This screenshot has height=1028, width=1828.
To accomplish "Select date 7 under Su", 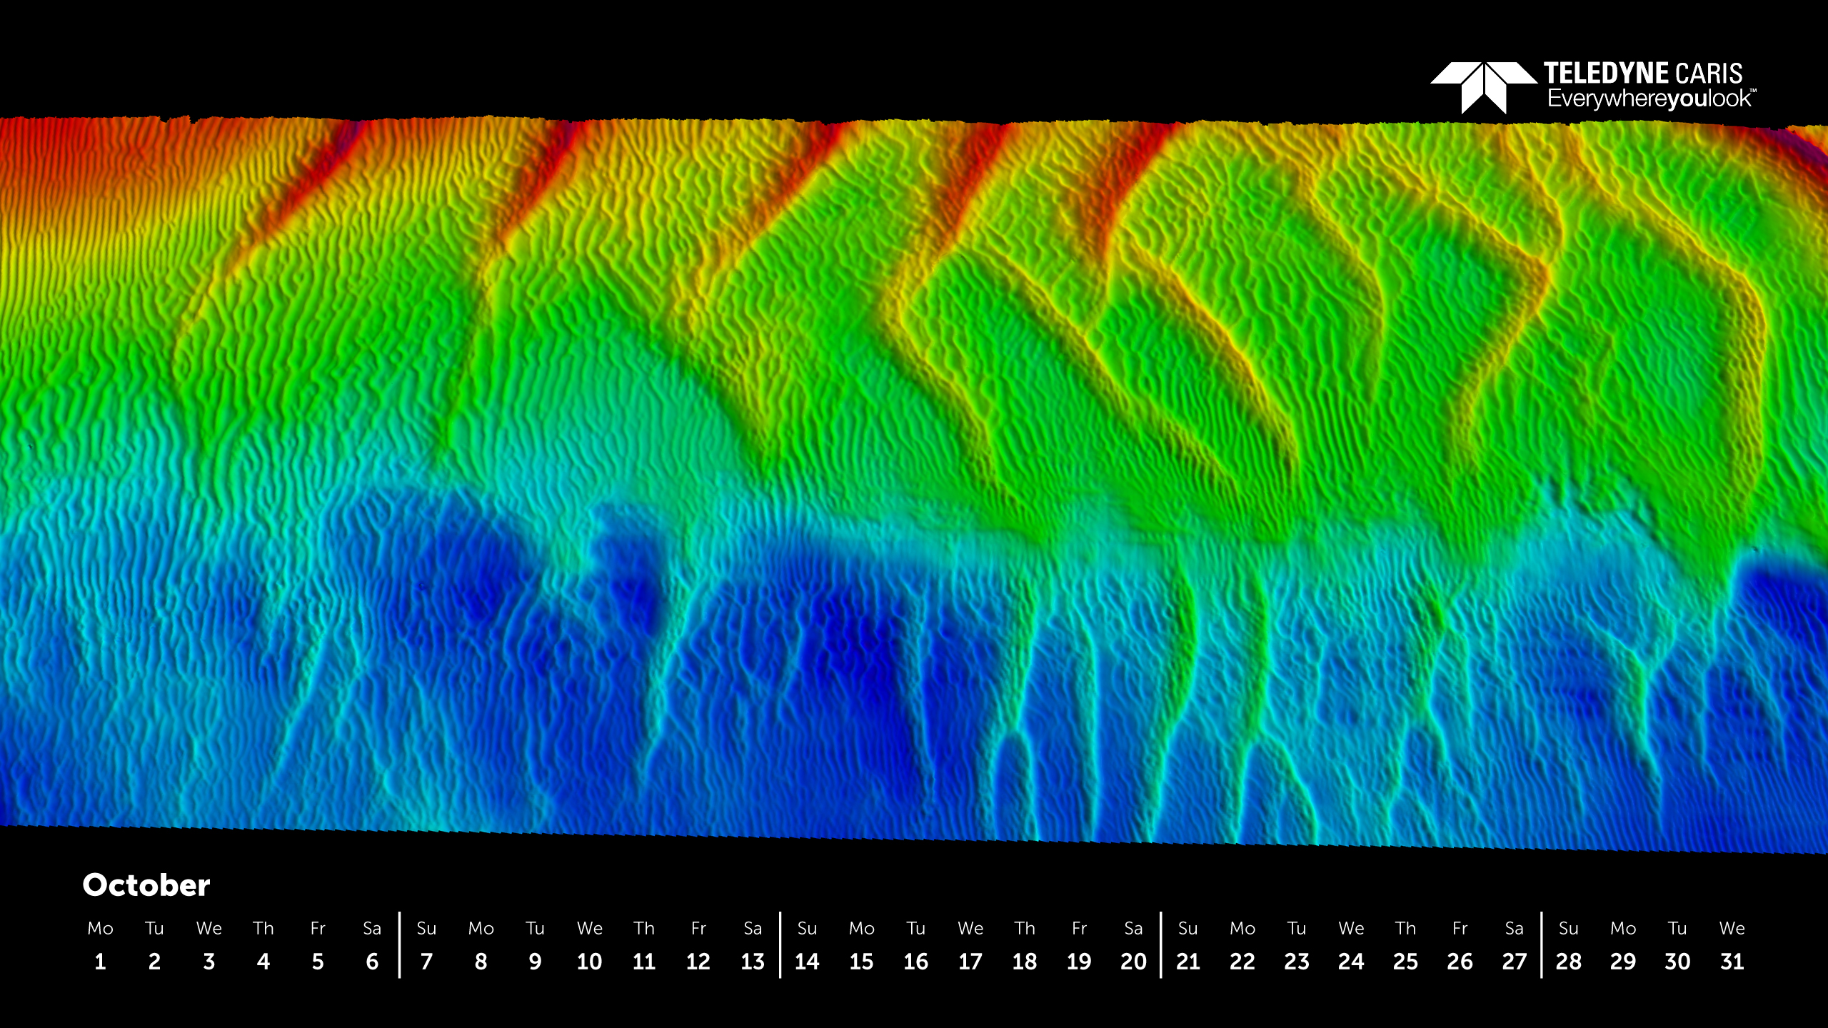I will 426,962.
